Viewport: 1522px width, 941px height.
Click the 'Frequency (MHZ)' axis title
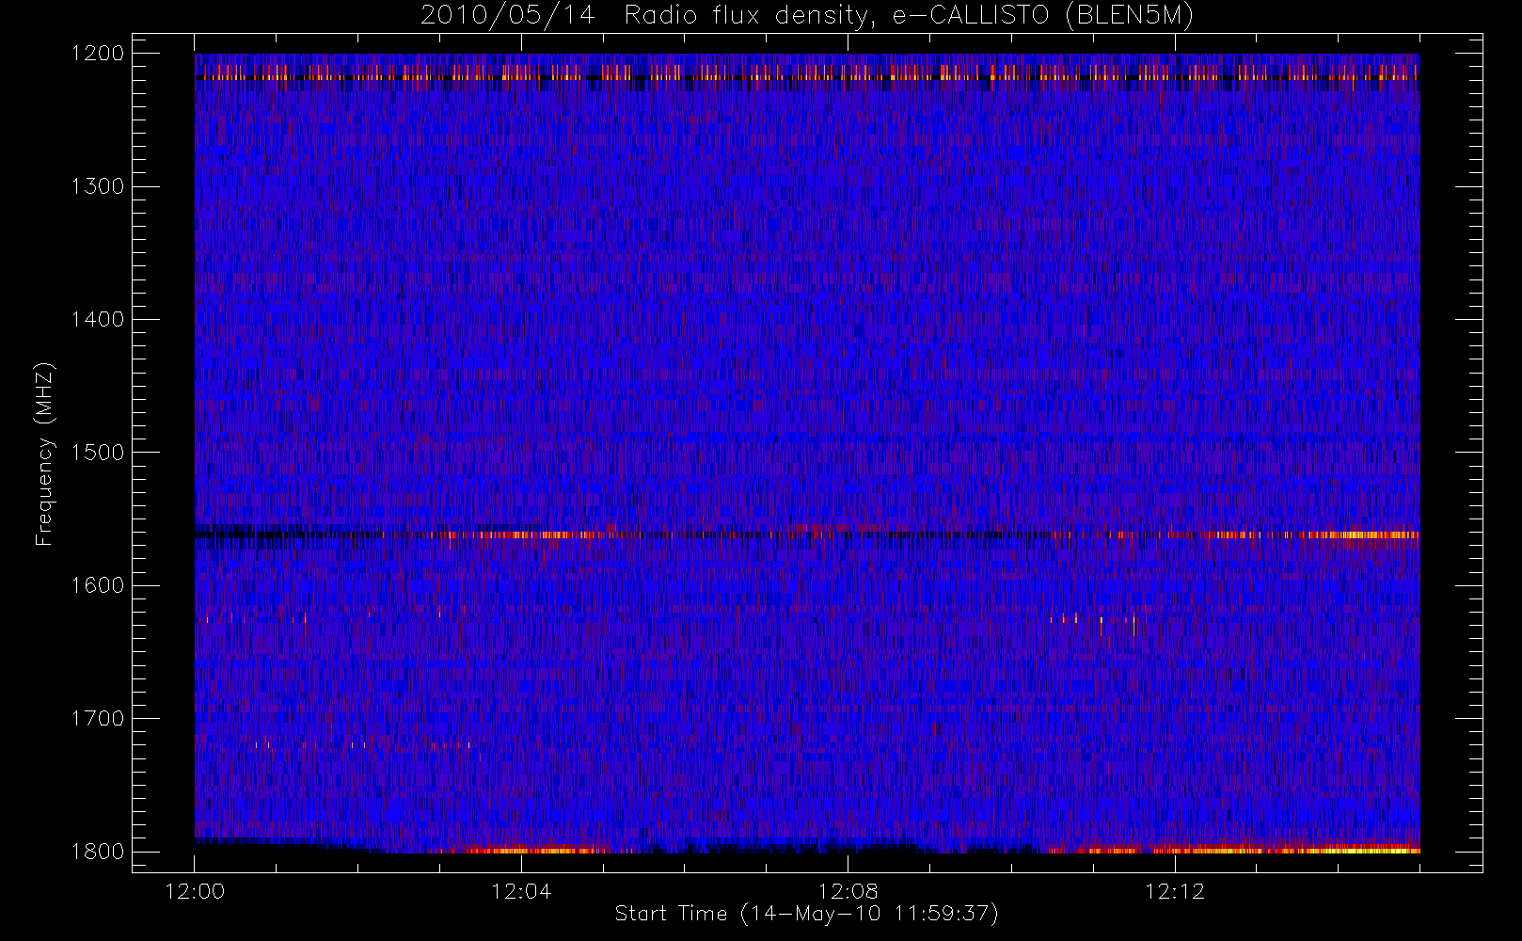[x=44, y=454]
